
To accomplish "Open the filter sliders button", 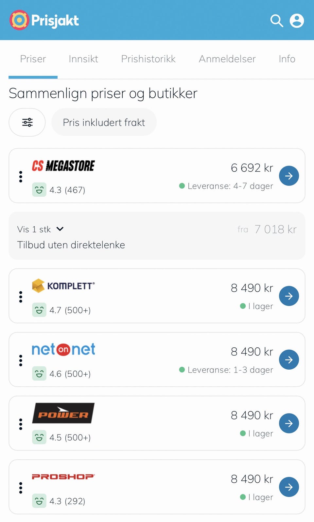I will [27, 122].
